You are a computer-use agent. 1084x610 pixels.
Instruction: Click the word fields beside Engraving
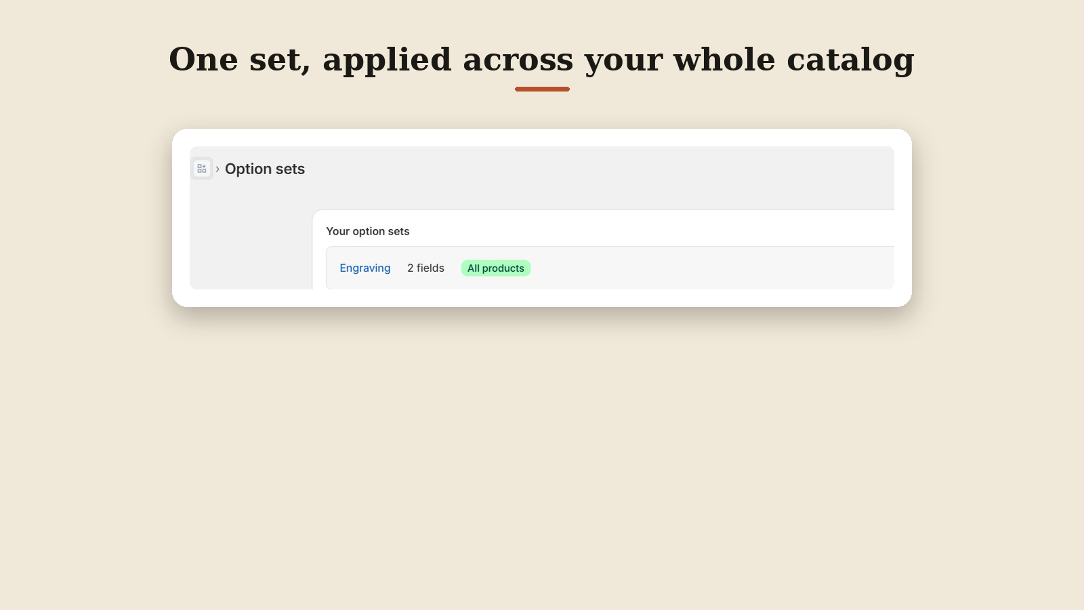(x=430, y=268)
